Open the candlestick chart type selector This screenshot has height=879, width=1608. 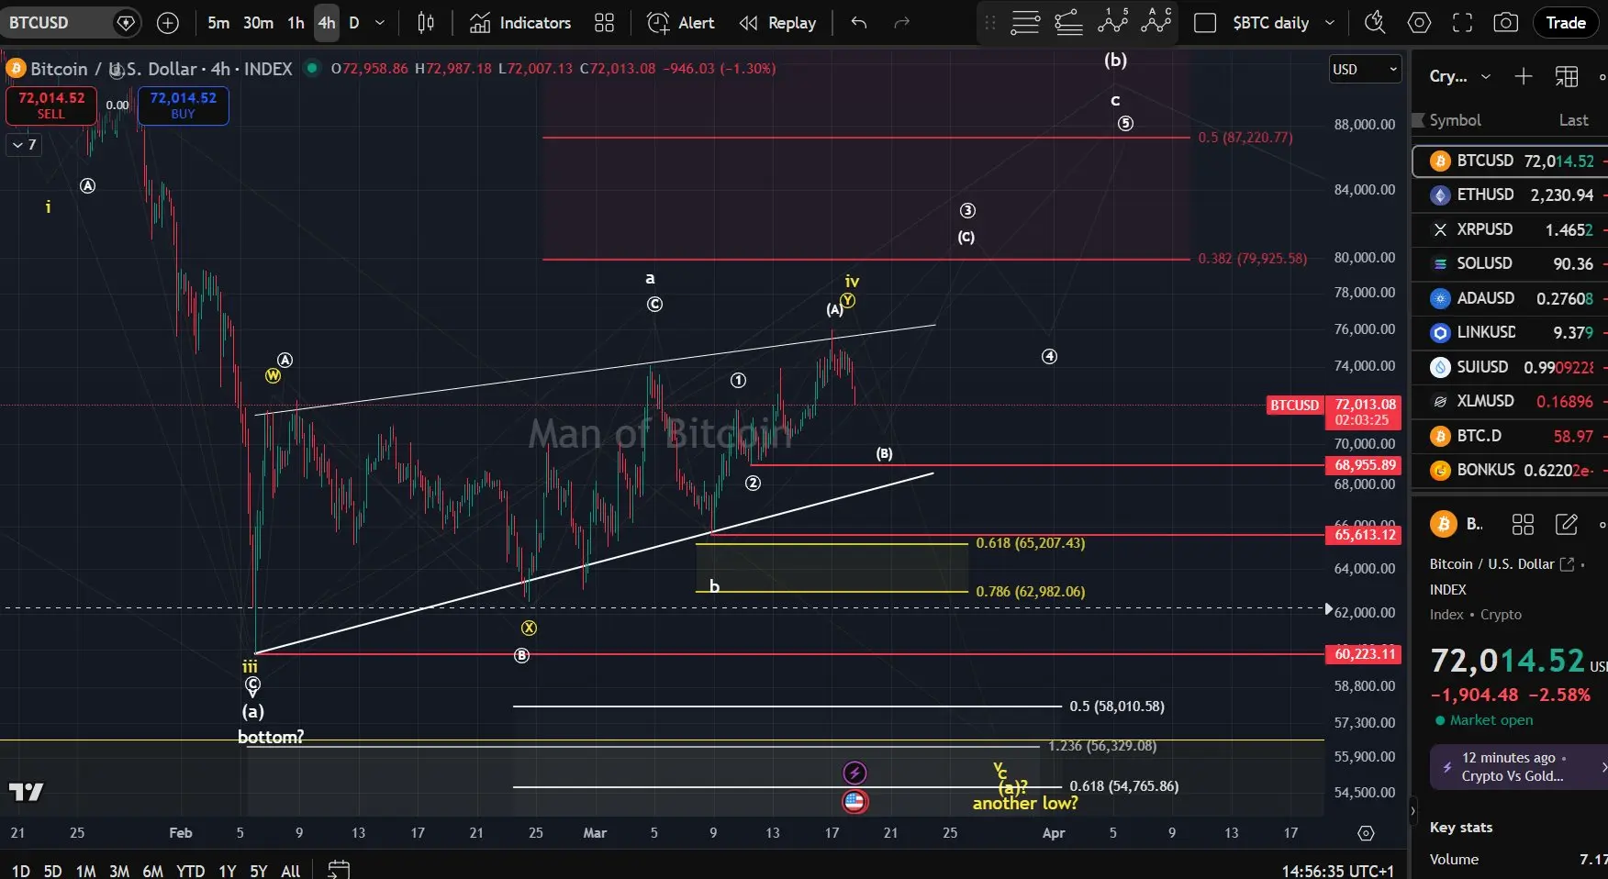pyautogui.click(x=426, y=23)
